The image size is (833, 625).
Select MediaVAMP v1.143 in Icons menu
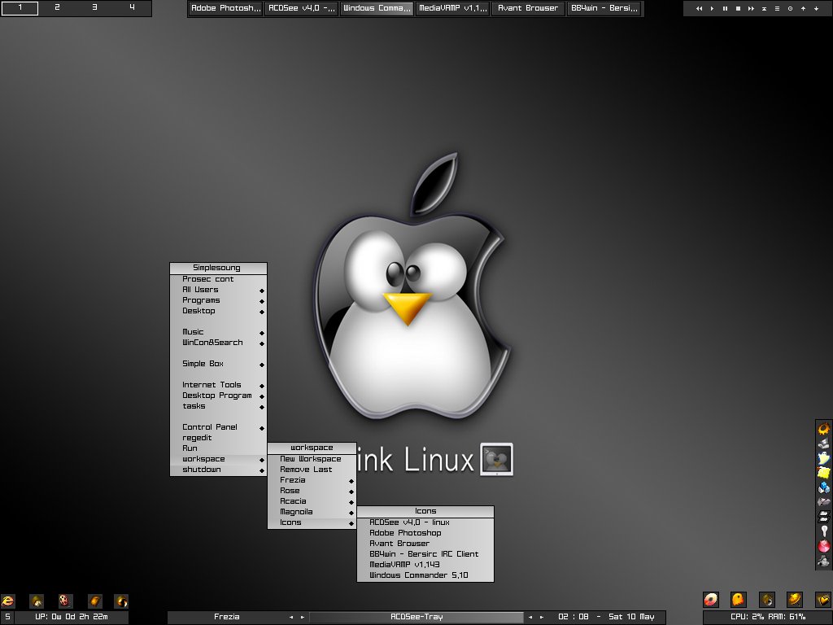click(425, 565)
